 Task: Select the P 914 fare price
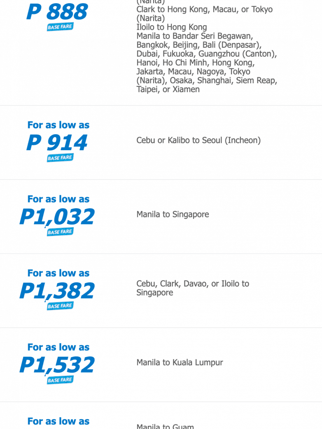tap(57, 143)
